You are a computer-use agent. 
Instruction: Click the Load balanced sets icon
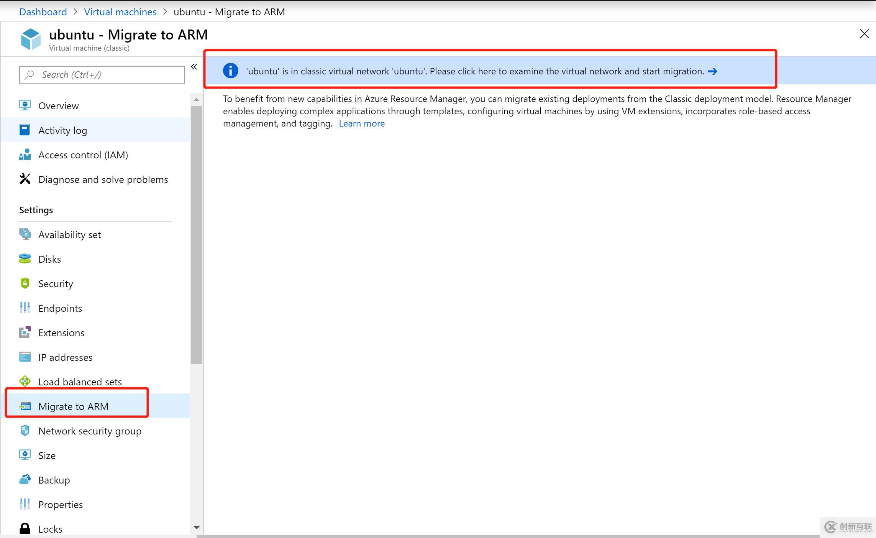[25, 382]
